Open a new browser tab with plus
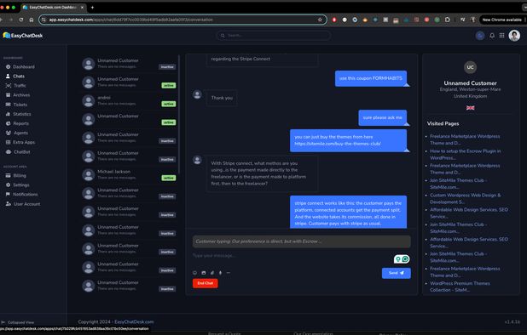527x335 pixels. pyautogui.click(x=92, y=7)
